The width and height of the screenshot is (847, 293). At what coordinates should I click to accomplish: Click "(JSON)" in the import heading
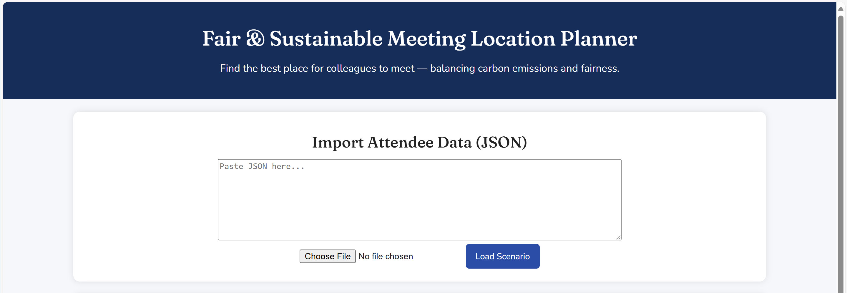(x=501, y=142)
